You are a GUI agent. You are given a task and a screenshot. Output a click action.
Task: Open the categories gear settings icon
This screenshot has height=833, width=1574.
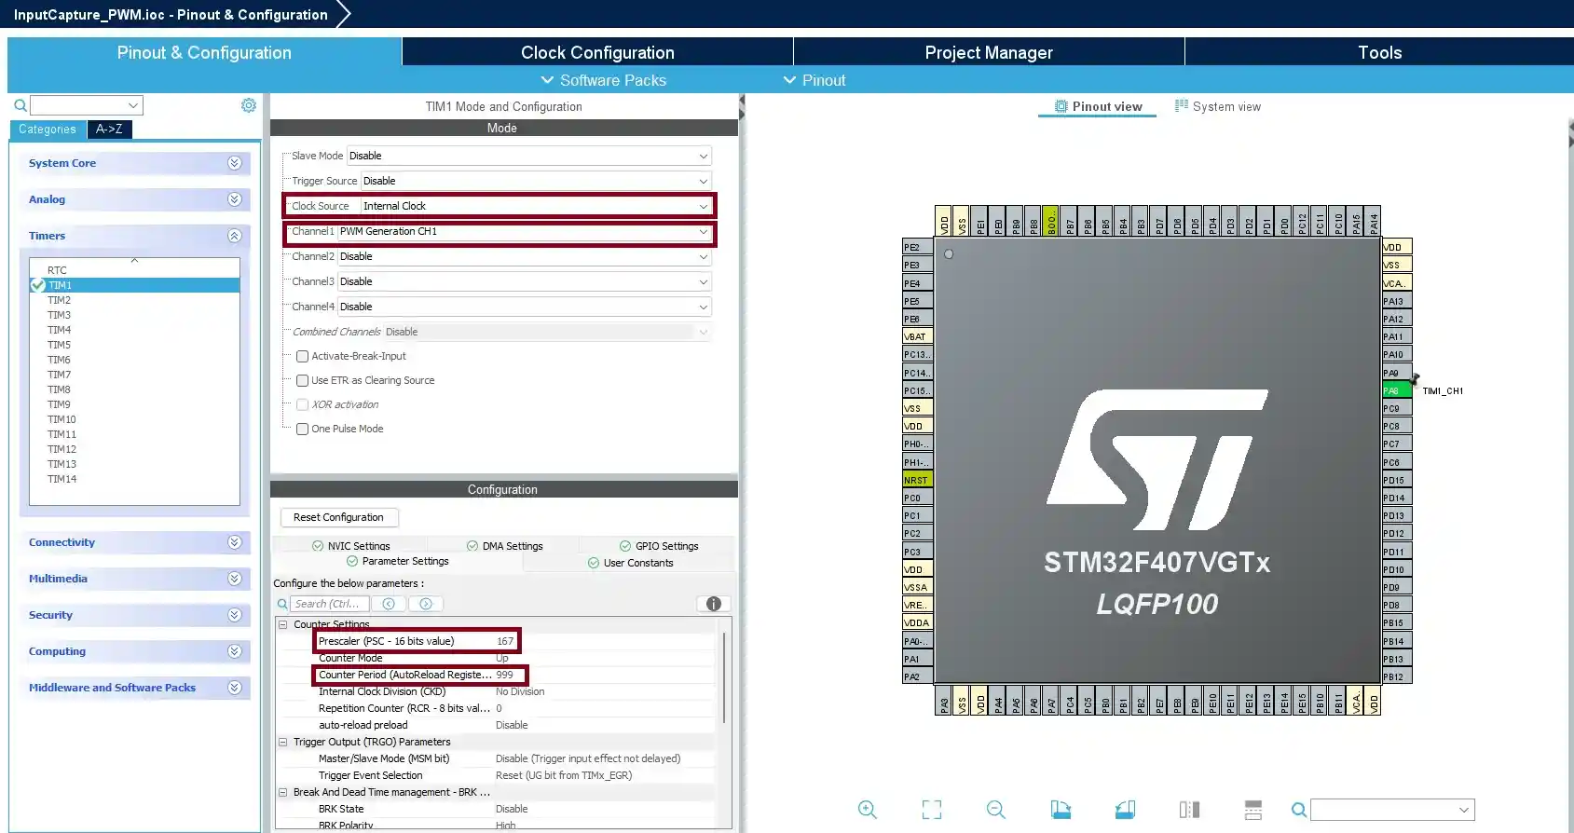pos(249,105)
